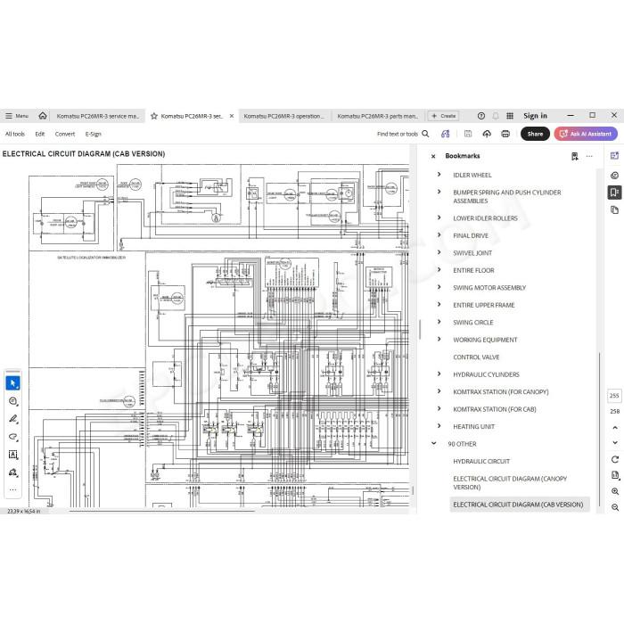Expand the HEATING UNIT bookmark
This screenshot has width=624, height=624.
tap(439, 426)
